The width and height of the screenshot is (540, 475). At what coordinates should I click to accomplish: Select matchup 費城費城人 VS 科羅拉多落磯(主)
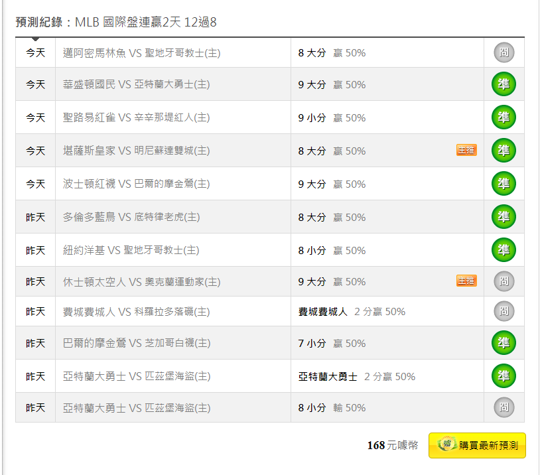[x=137, y=312]
